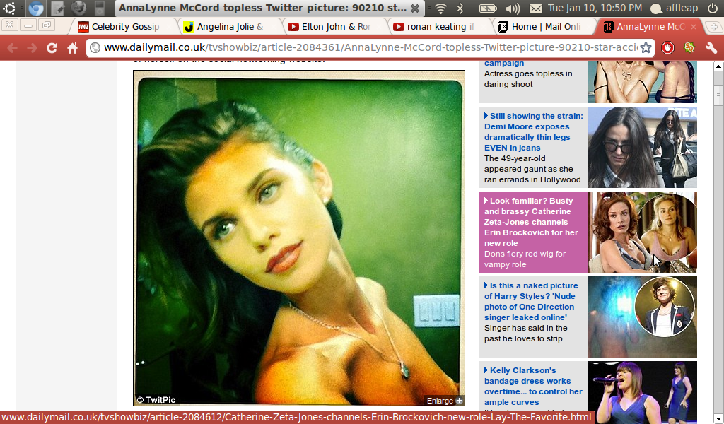Open Demi Moore thin legs article
Screen dimensions: 724x424
point(533,132)
